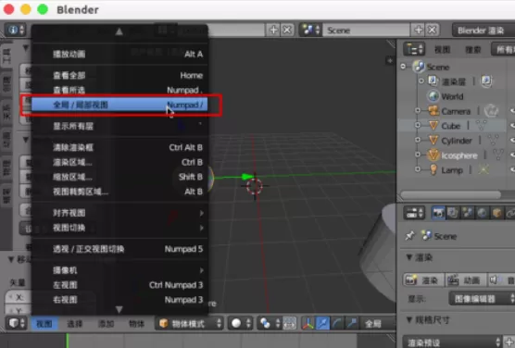The image size is (515, 348).
Task: Click the Scene name input field
Action: point(367,31)
